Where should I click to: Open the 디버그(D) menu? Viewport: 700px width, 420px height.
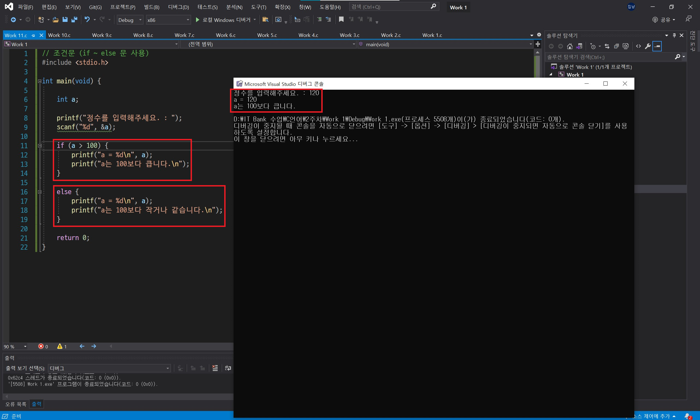tap(178, 7)
